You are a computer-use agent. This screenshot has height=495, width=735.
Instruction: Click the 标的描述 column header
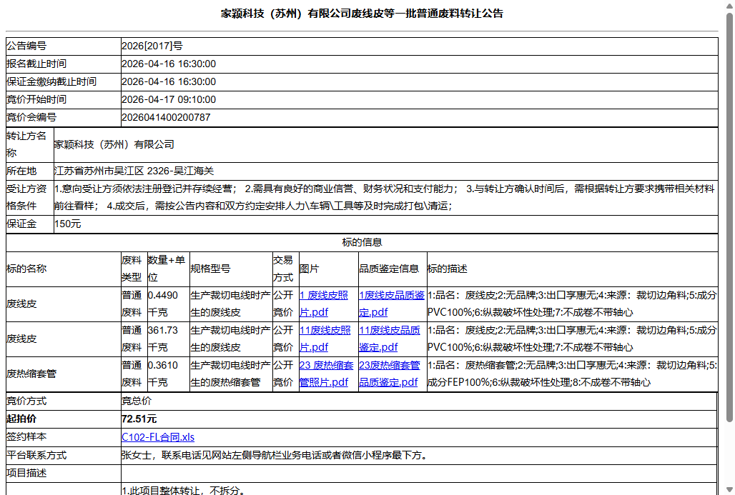coord(573,269)
